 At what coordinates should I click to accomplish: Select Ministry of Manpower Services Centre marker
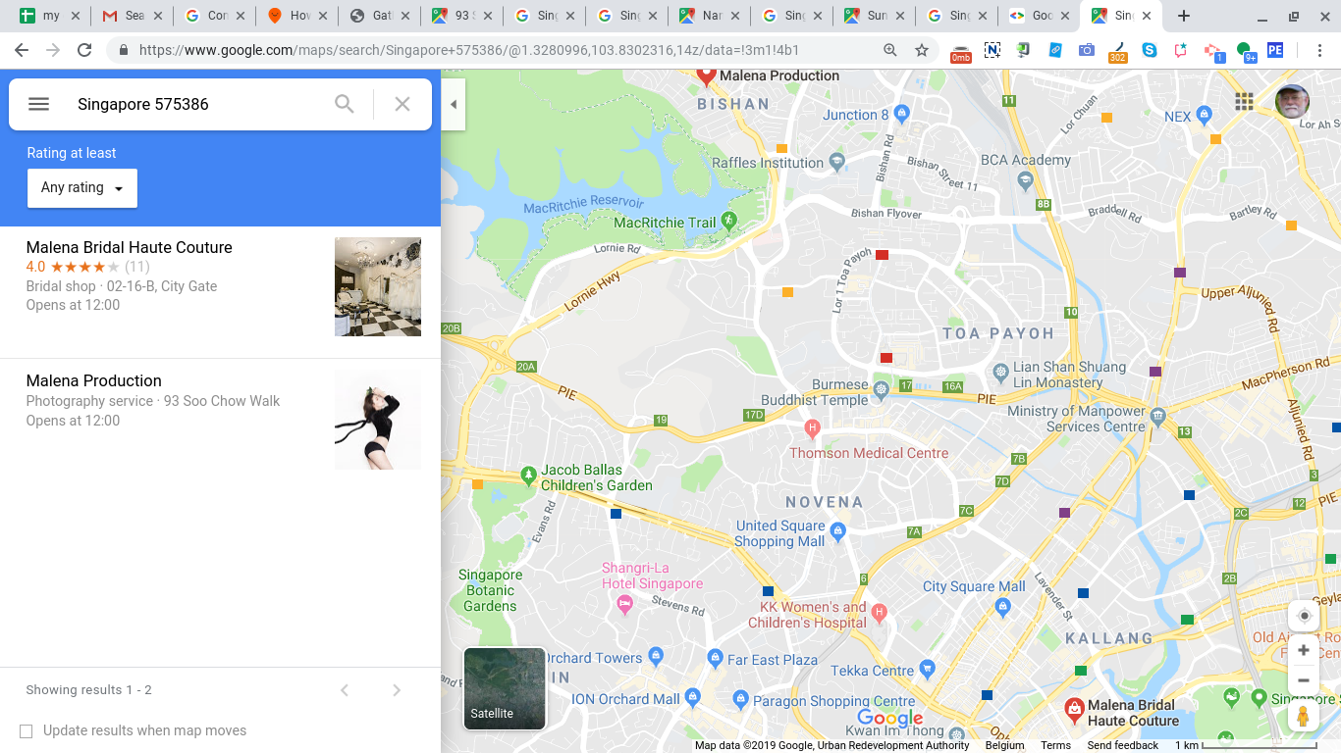(x=1157, y=416)
